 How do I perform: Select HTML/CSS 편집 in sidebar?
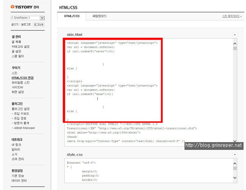tap(23, 78)
